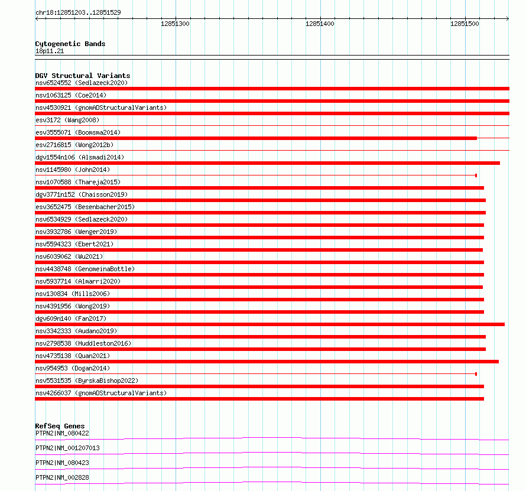Image resolution: width=526 pixels, height=491 pixels.
Task: Select the red bar under esv3555071 (Boomsma2014)
Action: click(x=256, y=138)
